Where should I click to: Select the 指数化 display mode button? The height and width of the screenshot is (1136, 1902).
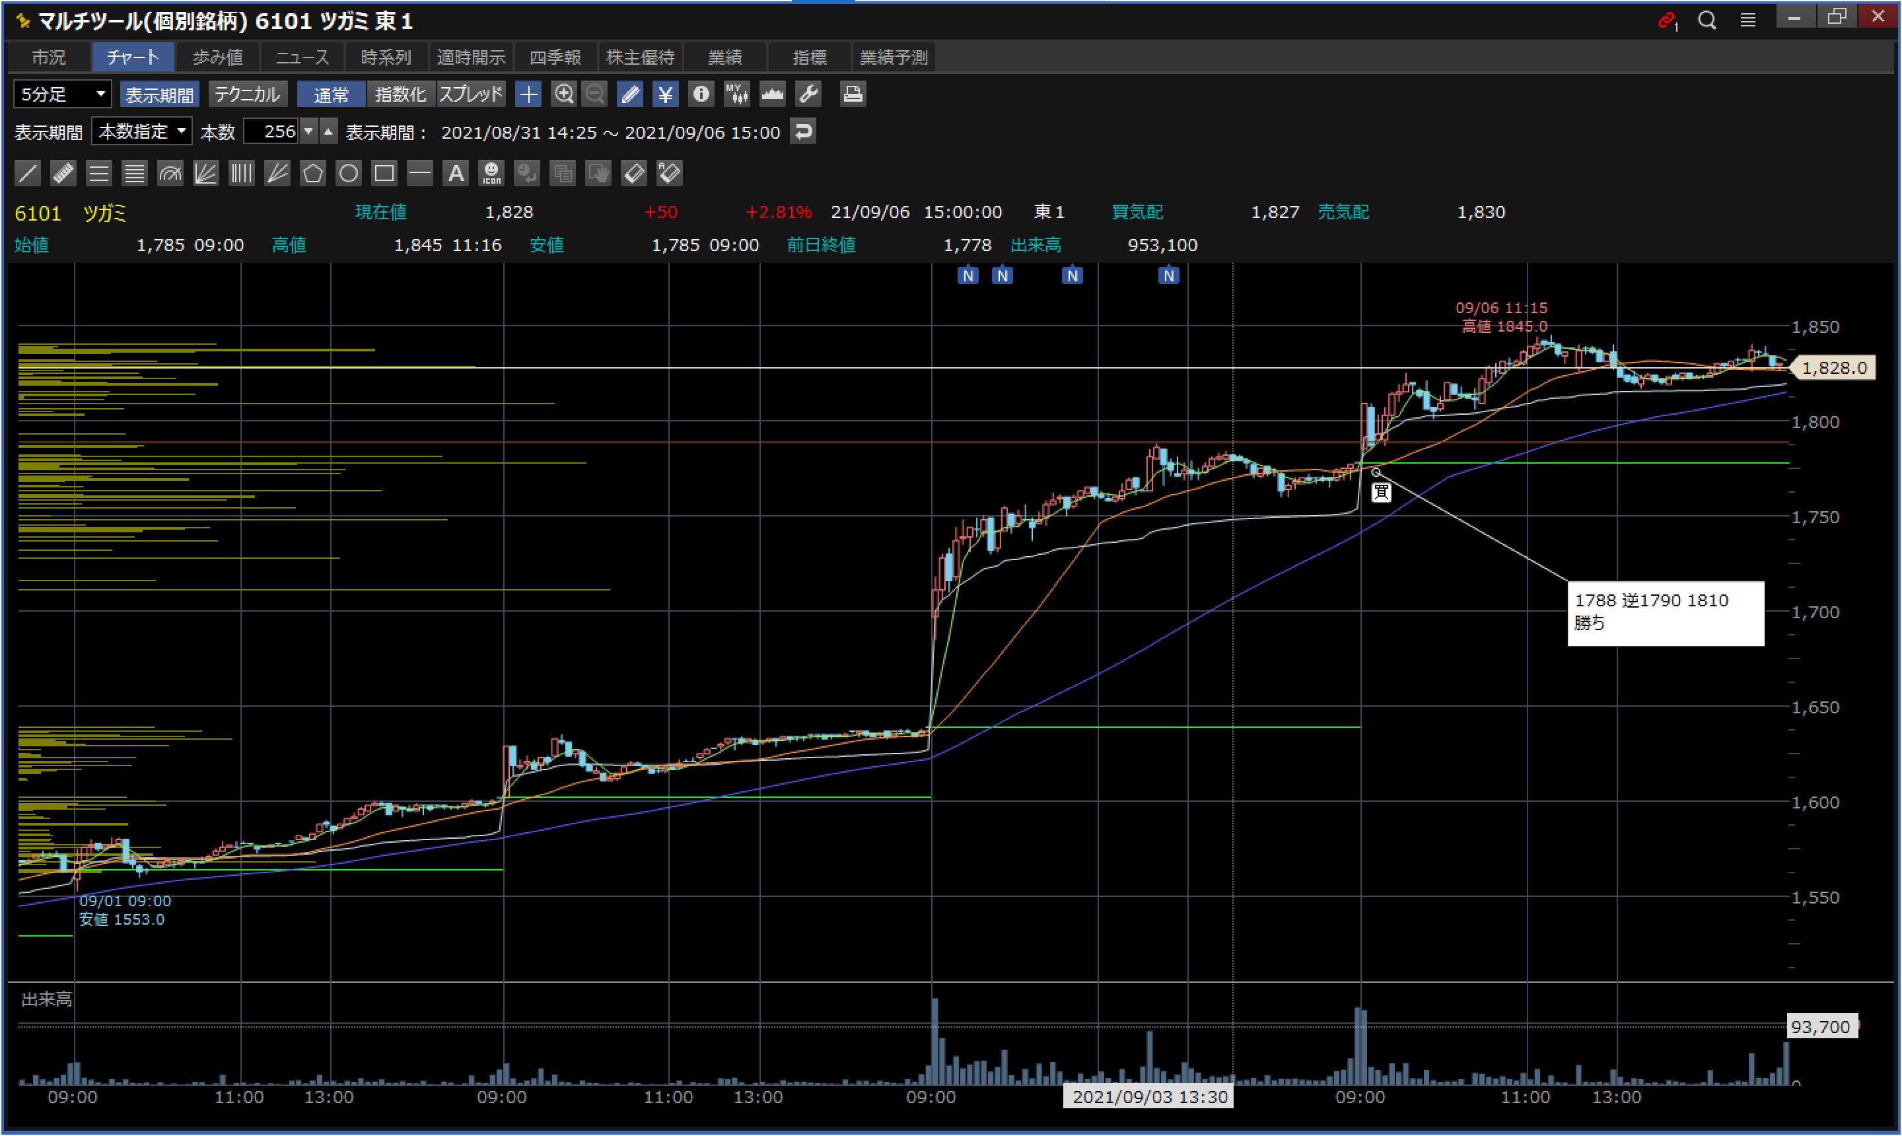pos(400,94)
